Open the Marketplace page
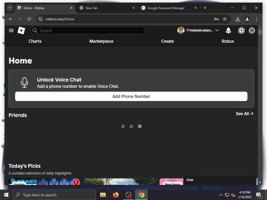Screen dimensions: 267x200 pyautogui.click(x=101, y=41)
